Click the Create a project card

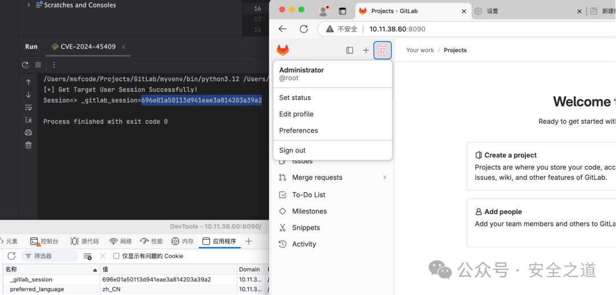(x=541, y=167)
